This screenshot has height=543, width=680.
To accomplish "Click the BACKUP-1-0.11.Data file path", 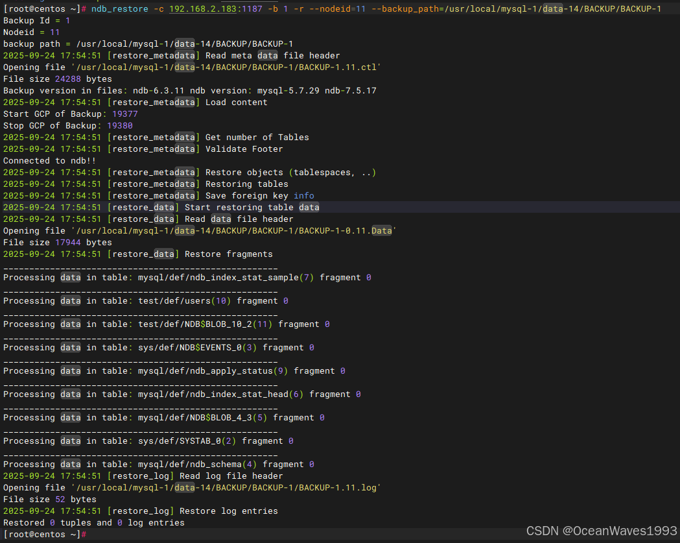I will pos(234,231).
